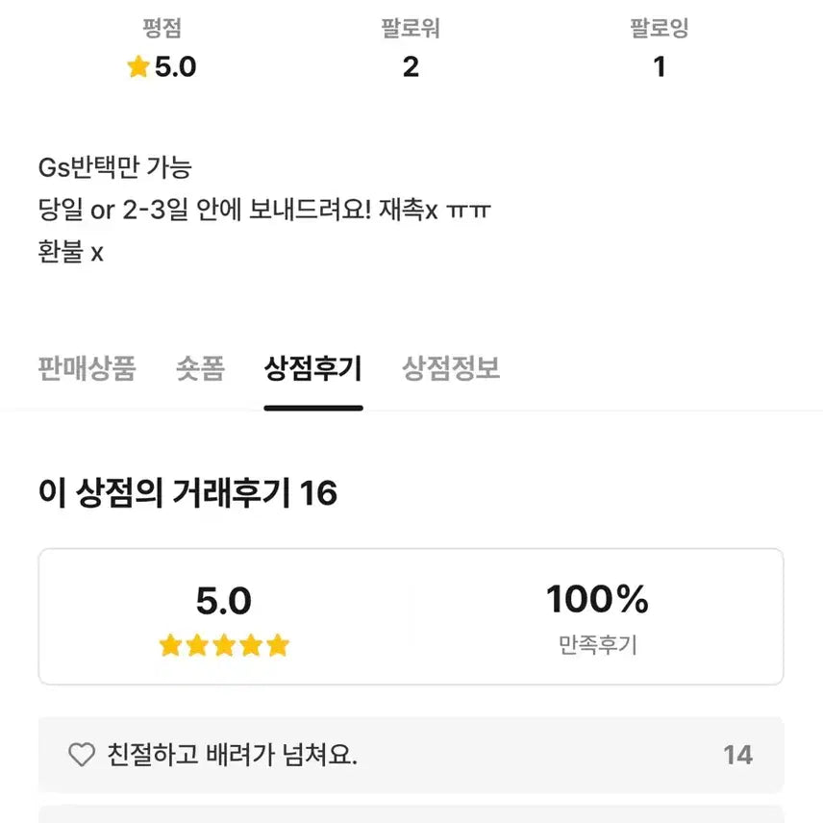
Task: Click the 평점 label at the top
Action: 162,29
